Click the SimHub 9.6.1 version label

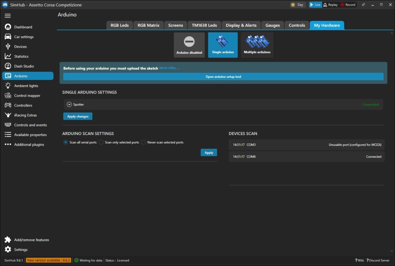pyautogui.click(x=14, y=260)
